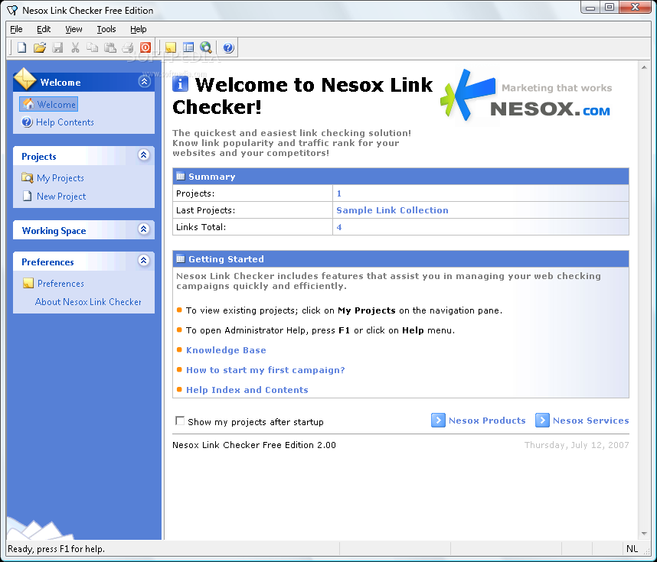Click the Summary section header
The height and width of the screenshot is (562, 657).
tap(400, 177)
